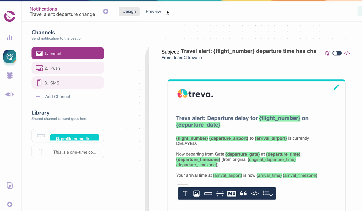Click the {original_departure_time} variable

pos(272,159)
